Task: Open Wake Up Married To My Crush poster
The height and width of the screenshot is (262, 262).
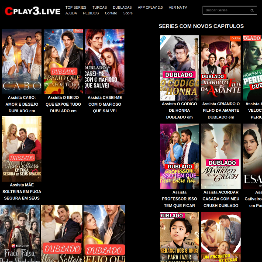Action: point(221,156)
